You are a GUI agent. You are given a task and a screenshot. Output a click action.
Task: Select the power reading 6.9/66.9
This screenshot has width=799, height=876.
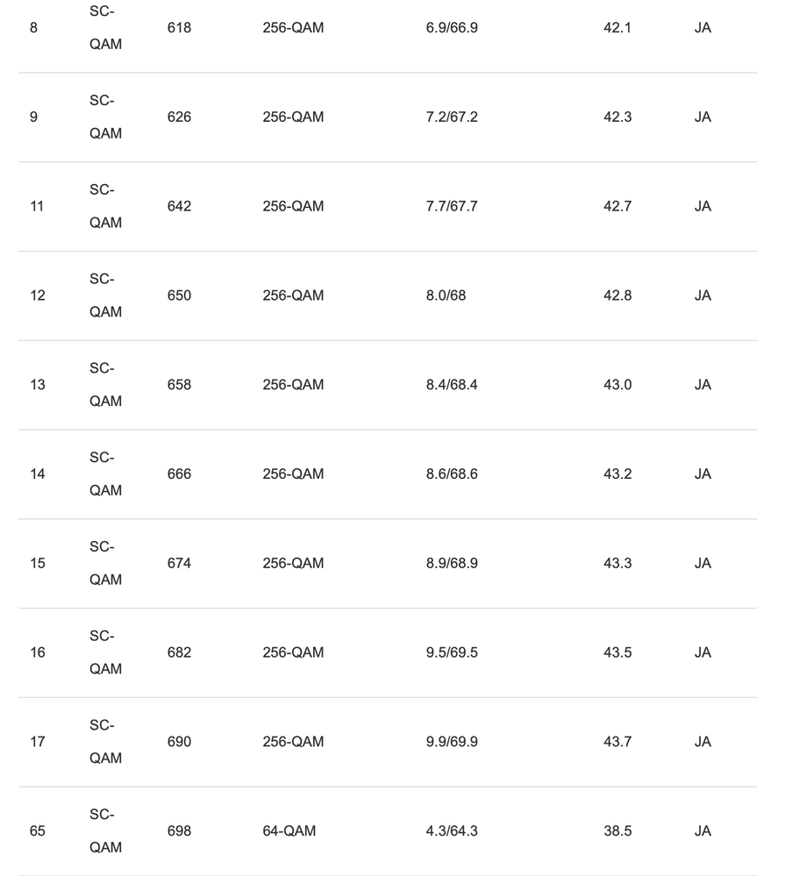pos(452,28)
